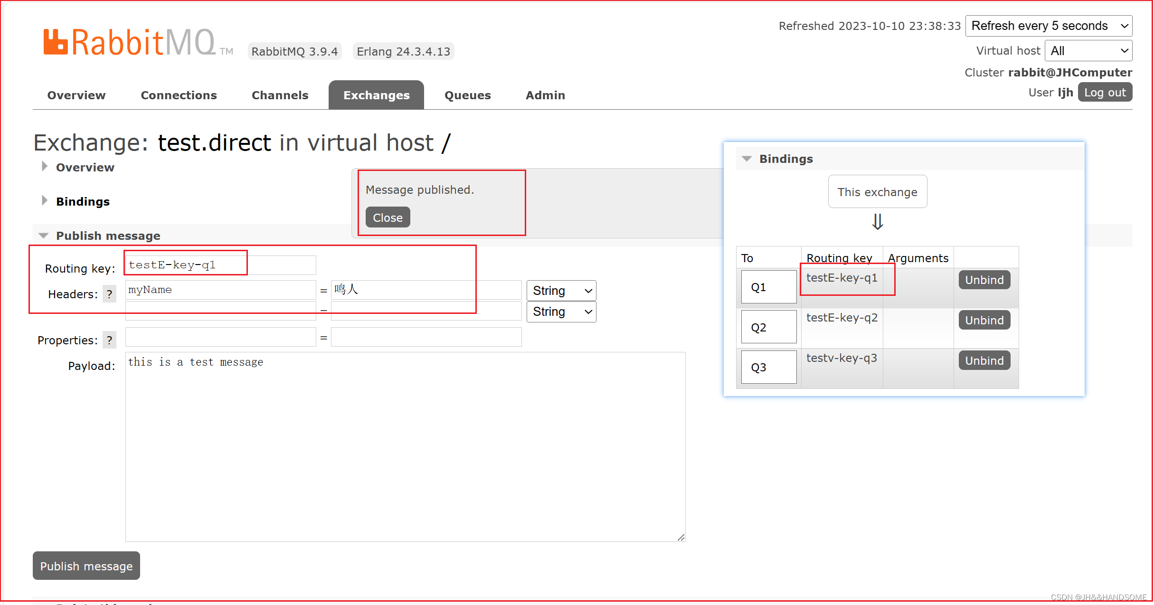The width and height of the screenshot is (1154, 605).
Task: Open the Virtual host dropdown
Action: pos(1088,51)
